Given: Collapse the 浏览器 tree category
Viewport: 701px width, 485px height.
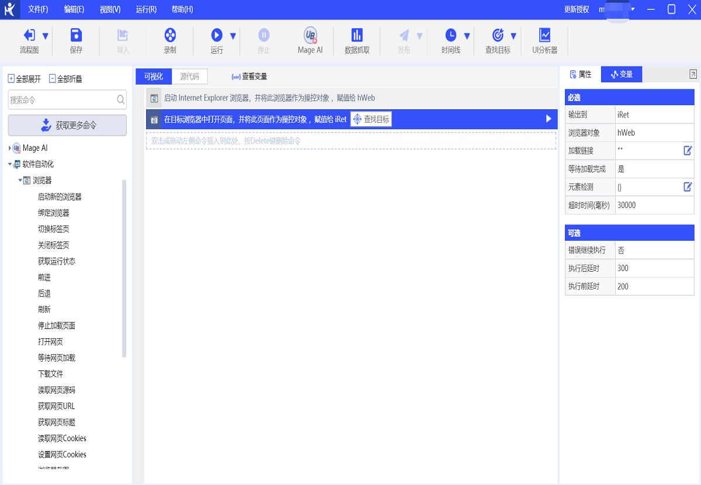Looking at the screenshot, I should click(x=20, y=180).
